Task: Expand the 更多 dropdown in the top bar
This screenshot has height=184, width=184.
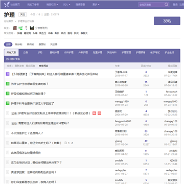Action: [x=96, y=5]
